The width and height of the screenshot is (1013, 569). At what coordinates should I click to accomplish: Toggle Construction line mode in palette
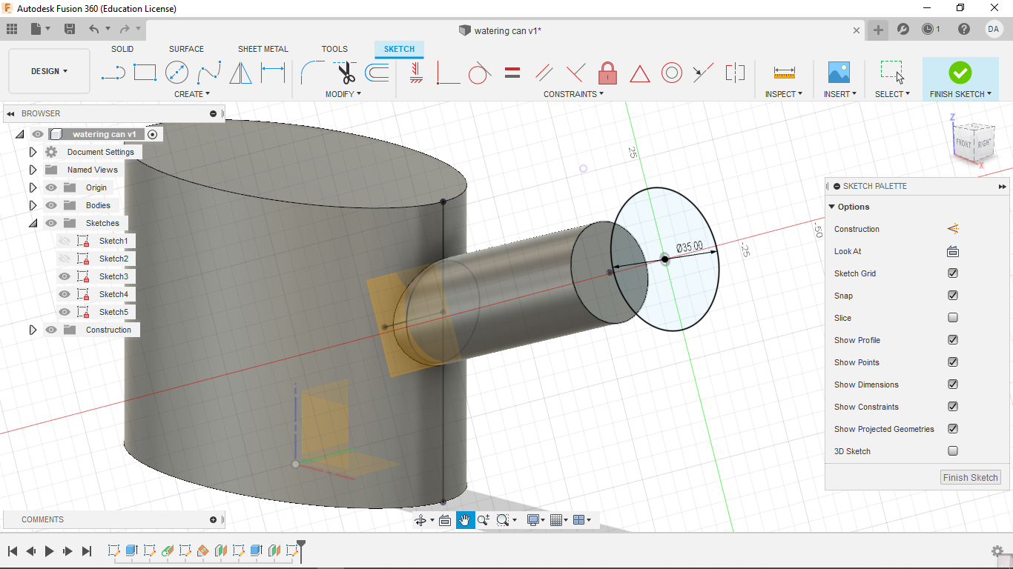(x=953, y=229)
